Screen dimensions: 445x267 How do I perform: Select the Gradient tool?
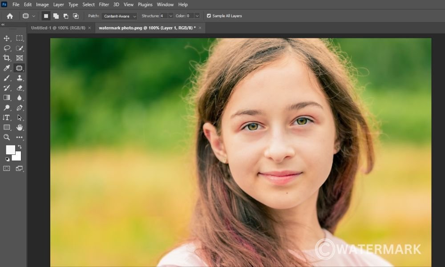pos(7,97)
